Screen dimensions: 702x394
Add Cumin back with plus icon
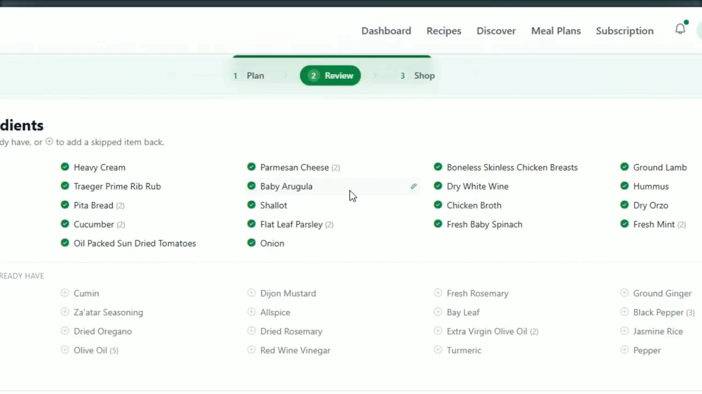65,293
